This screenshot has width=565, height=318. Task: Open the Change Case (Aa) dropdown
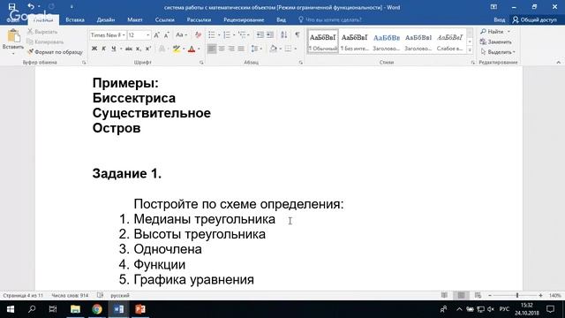coord(181,35)
